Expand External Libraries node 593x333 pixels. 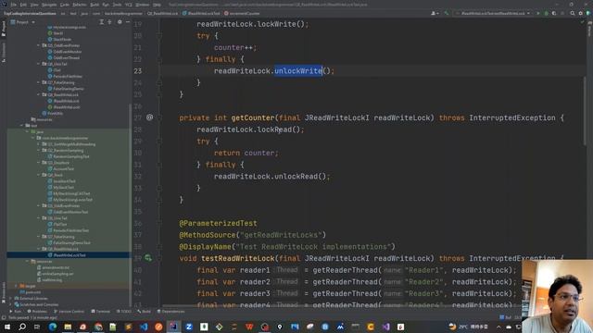point(11,298)
